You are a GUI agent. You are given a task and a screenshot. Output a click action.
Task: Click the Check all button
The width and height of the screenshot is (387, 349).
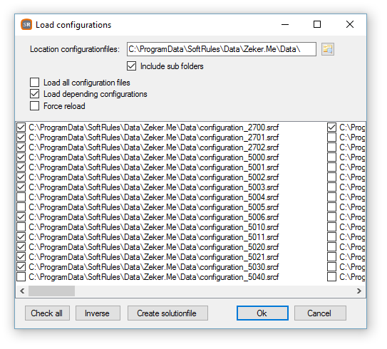pyautogui.click(x=47, y=313)
